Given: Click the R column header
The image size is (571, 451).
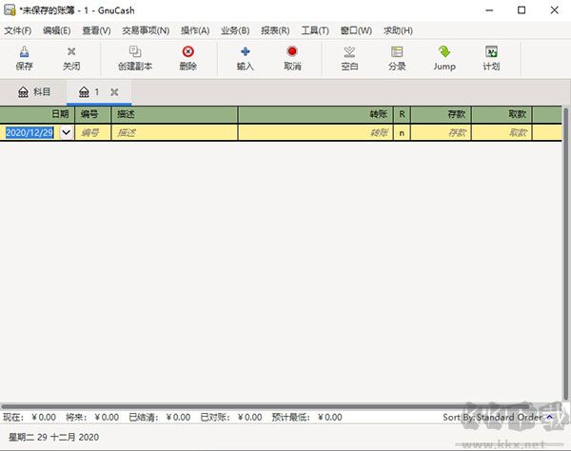Looking at the screenshot, I should pos(402,114).
